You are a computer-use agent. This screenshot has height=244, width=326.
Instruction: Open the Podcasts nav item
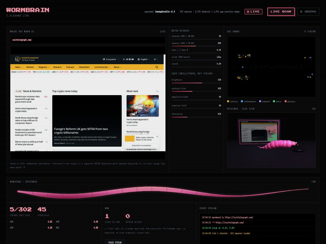(70, 67)
